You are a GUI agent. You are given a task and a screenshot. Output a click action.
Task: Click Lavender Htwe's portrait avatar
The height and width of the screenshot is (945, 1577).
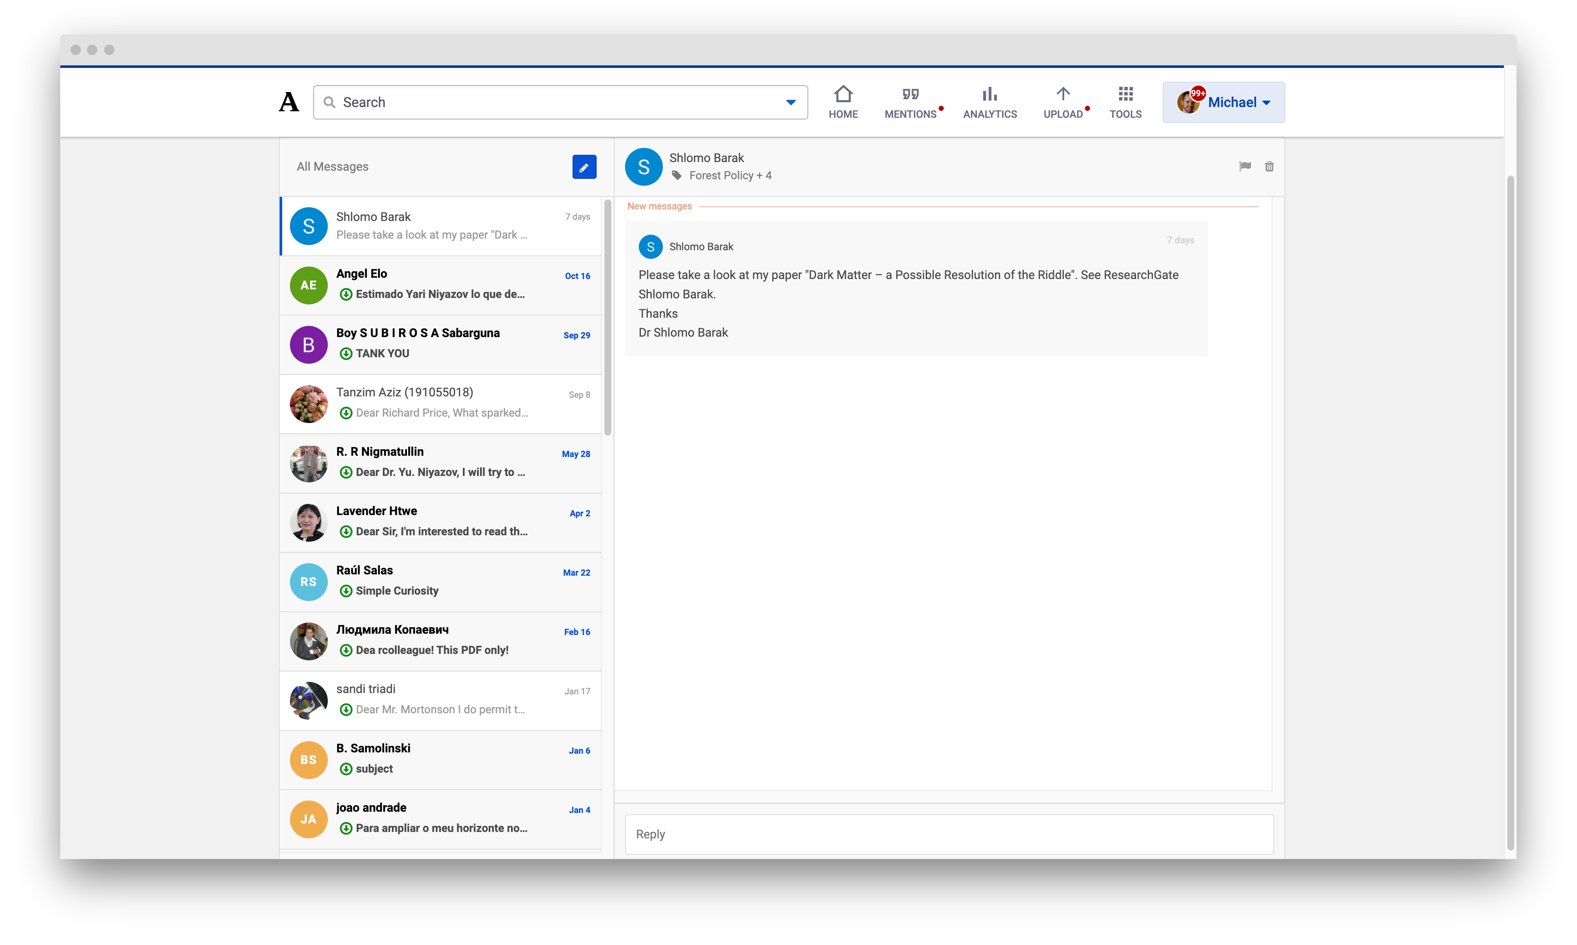tap(308, 522)
